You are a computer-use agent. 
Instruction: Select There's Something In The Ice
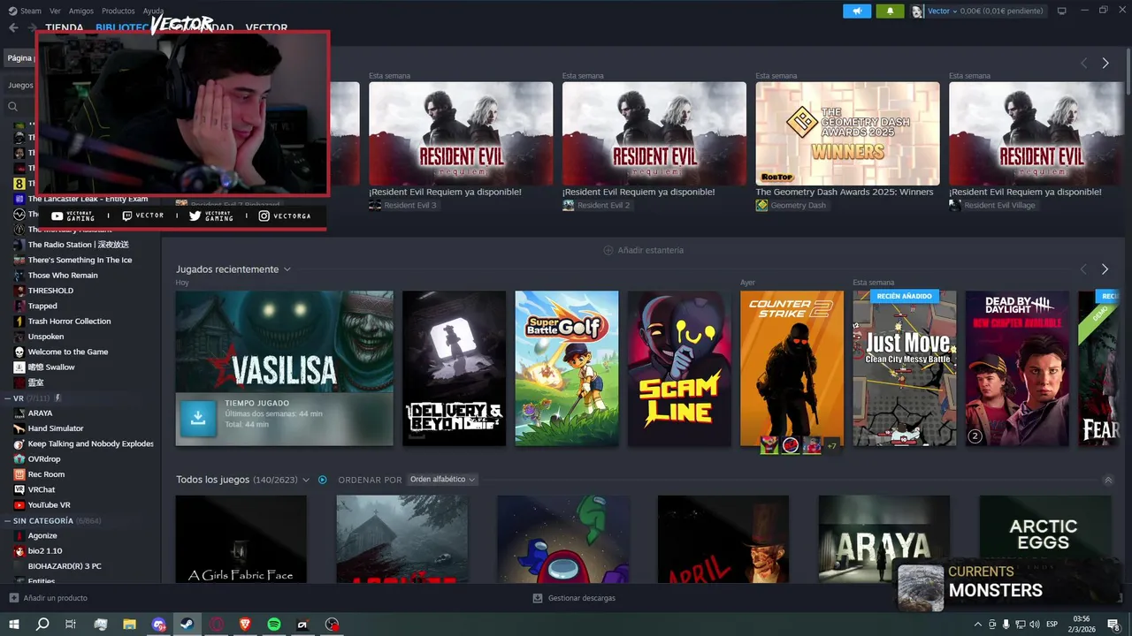80,260
